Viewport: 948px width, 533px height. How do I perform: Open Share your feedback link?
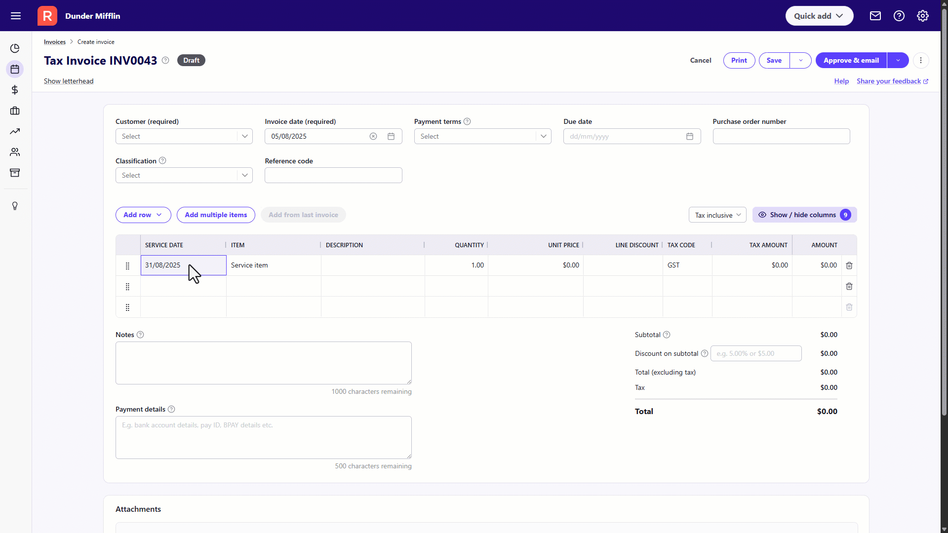[892, 81]
